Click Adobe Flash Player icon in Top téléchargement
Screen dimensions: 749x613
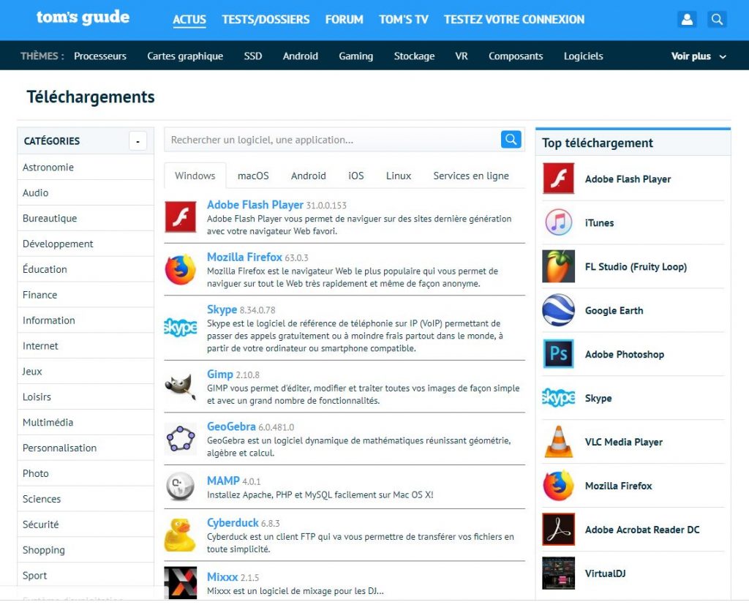(558, 178)
